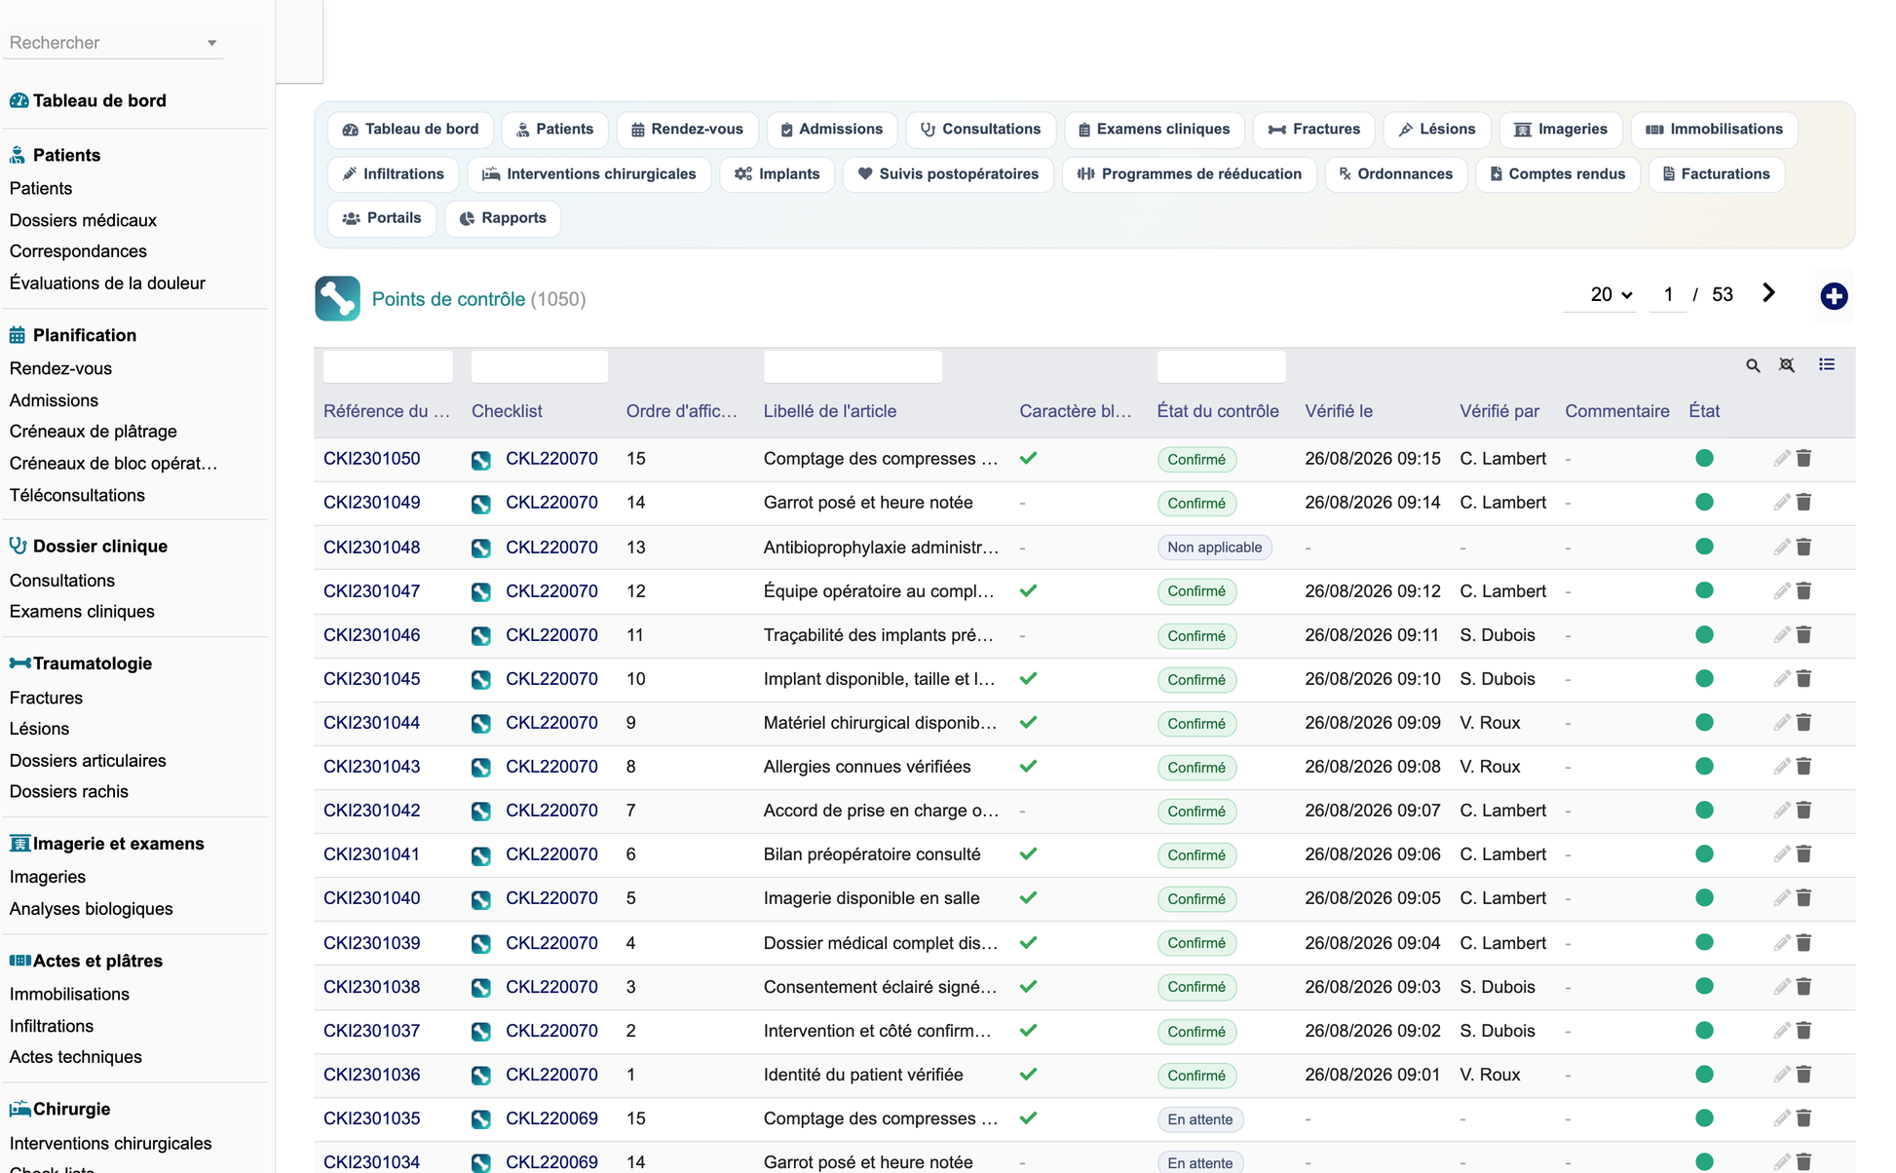The width and height of the screenshot is (1896, 1173).
Task: Delete row CKI2301041 with trash icon
Action: 1804,854
